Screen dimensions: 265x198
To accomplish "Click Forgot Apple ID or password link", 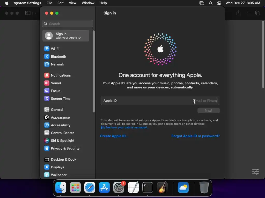I will coord(196,136).
